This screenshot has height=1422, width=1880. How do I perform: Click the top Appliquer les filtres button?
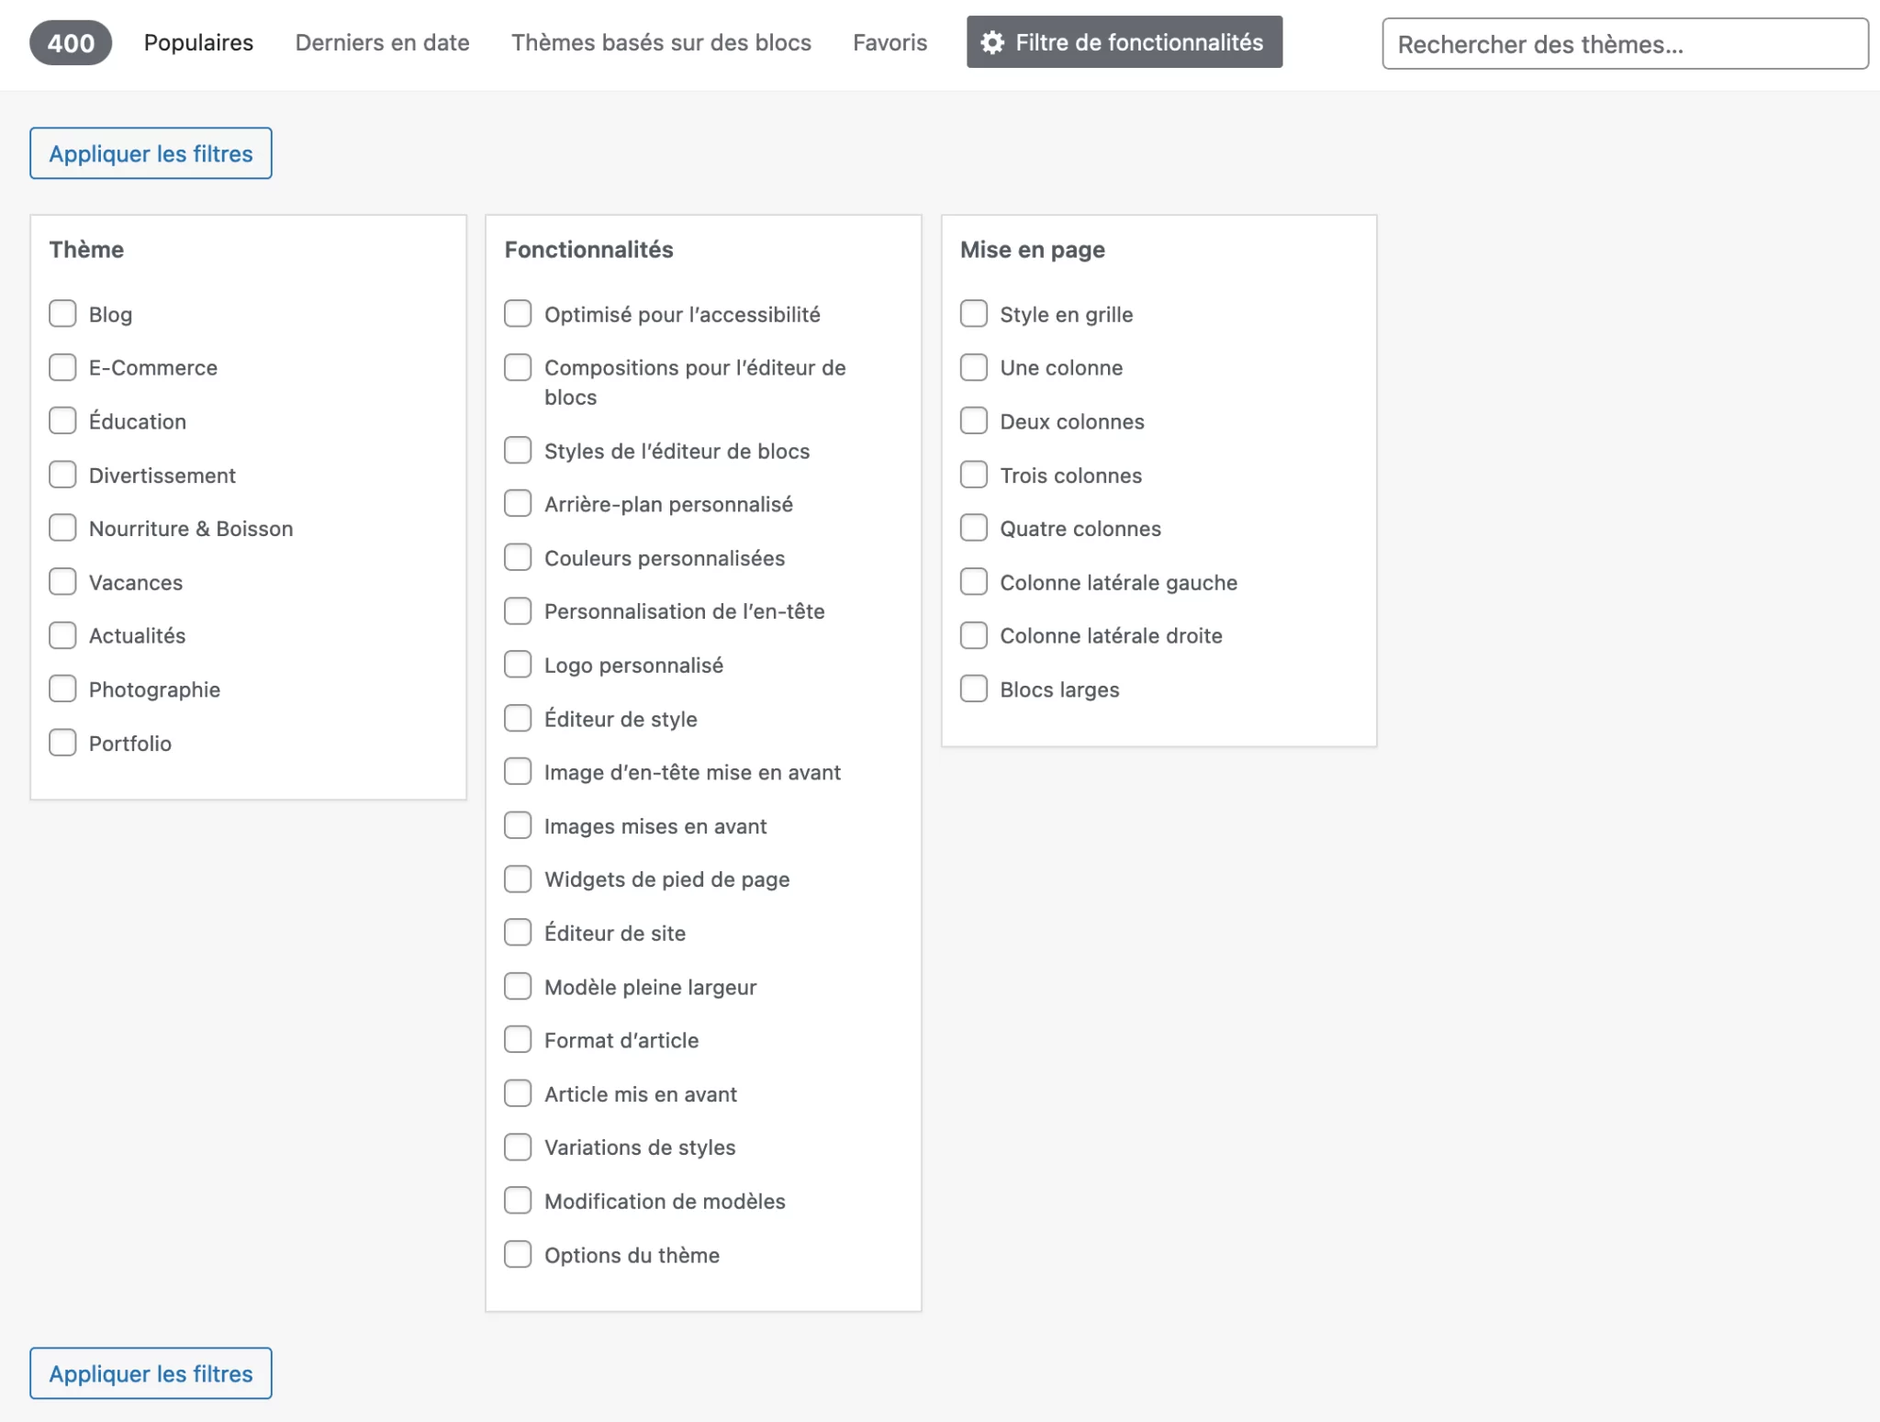coord(151,153)
